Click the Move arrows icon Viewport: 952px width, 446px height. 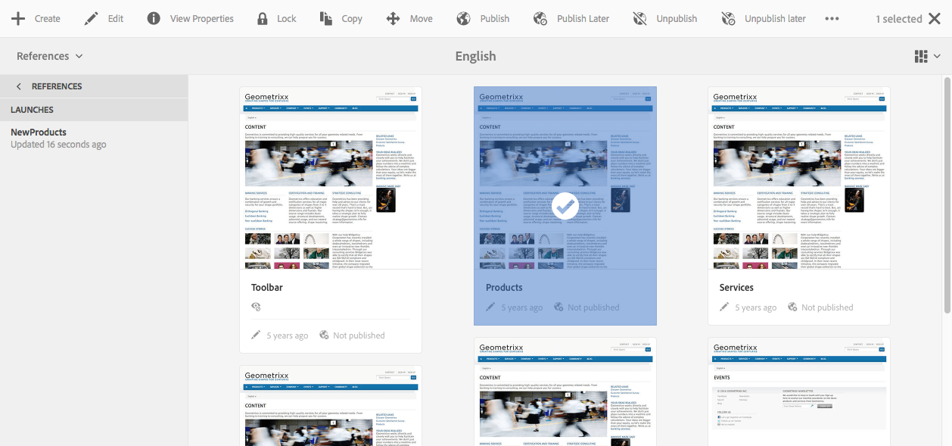(394, 18)
